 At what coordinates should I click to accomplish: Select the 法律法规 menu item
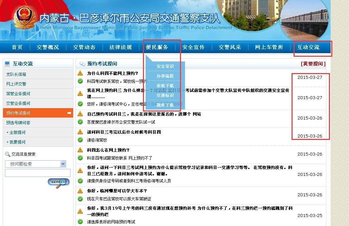coord(121,47)
